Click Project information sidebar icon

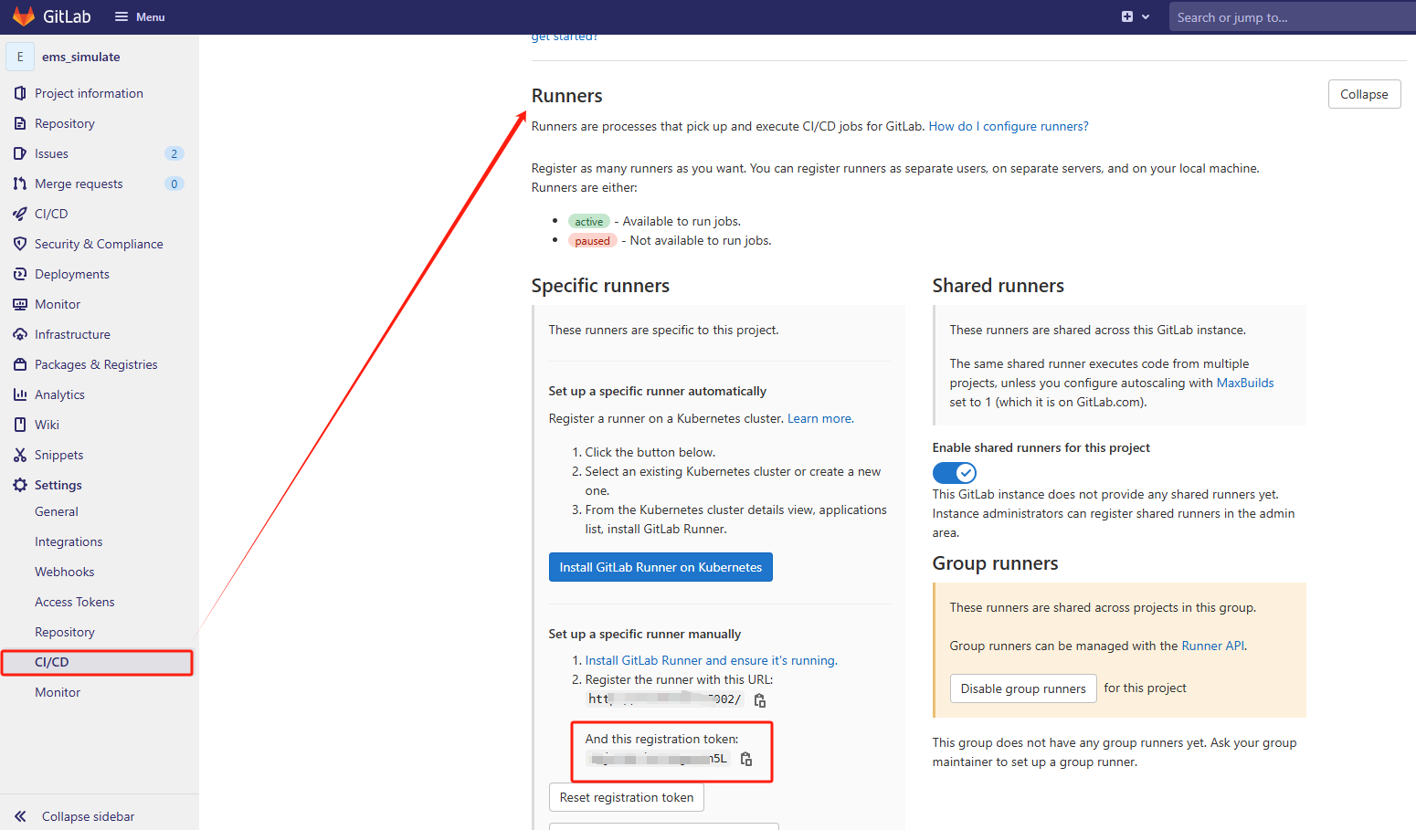point(20,93)
